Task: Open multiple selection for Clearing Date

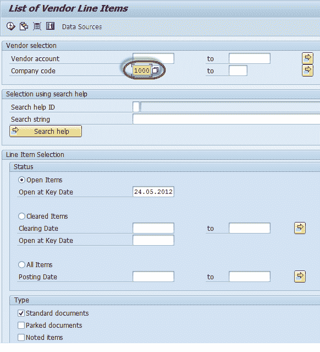Action: (x=300, y=228)
